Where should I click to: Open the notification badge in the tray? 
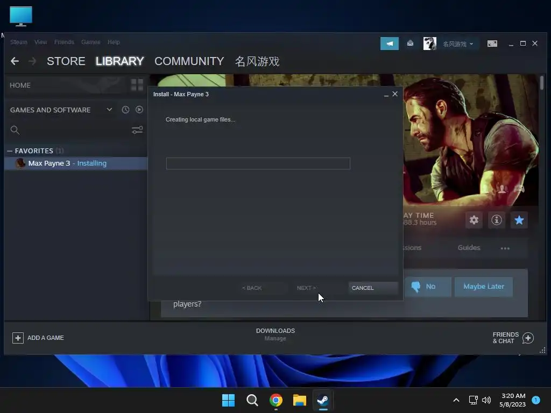coord(536,400)
